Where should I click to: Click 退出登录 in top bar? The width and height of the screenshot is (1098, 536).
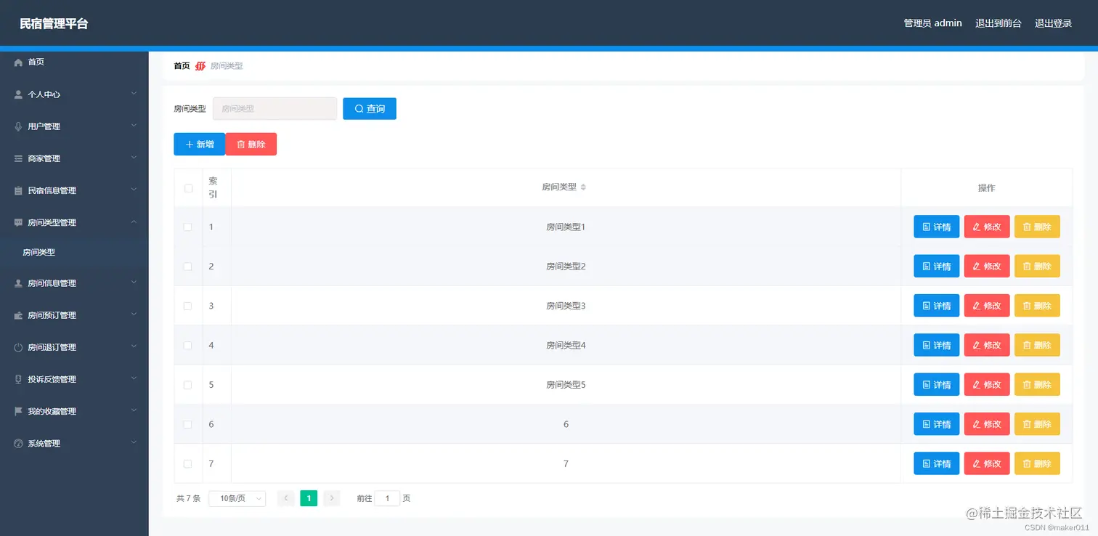tap(1054, 23)
